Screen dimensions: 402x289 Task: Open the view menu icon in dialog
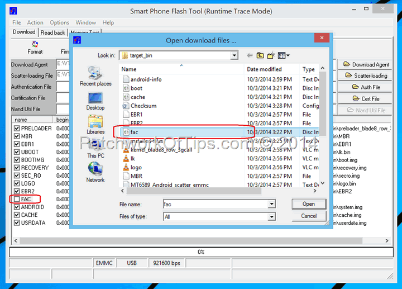click(284, 55)
